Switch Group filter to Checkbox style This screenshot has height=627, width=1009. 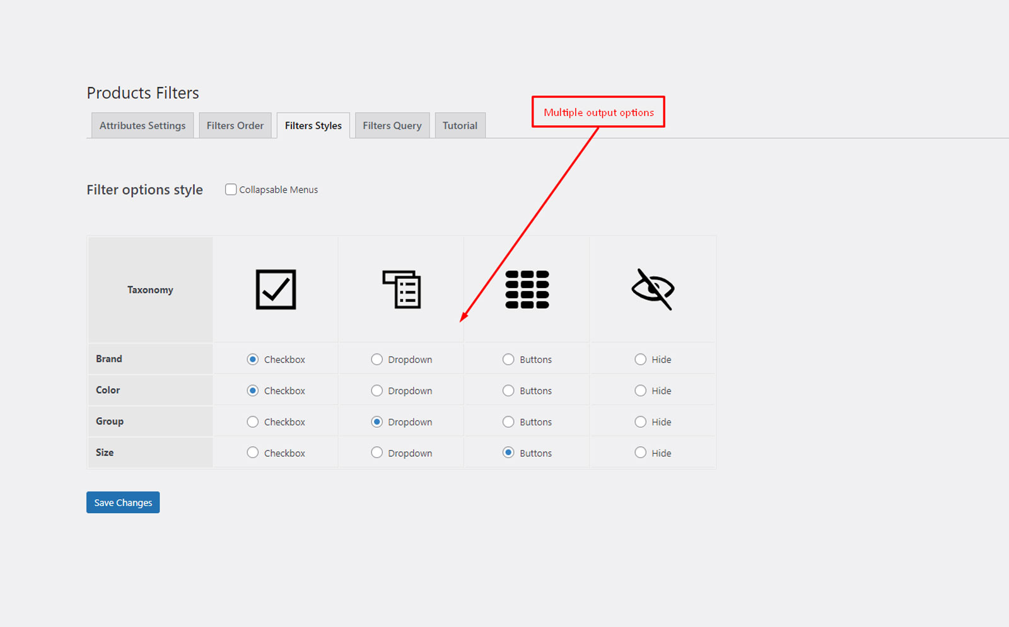click(x=253, y=422)
